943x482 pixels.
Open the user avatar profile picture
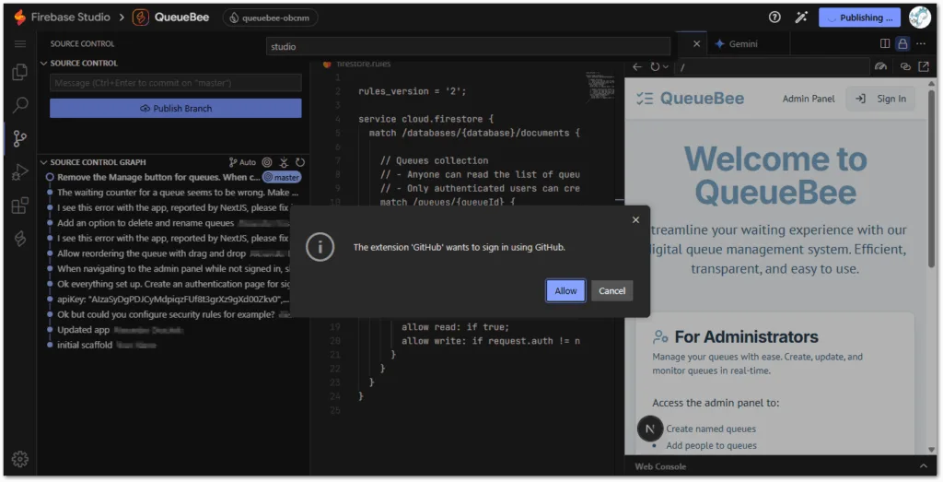point(920,18)
